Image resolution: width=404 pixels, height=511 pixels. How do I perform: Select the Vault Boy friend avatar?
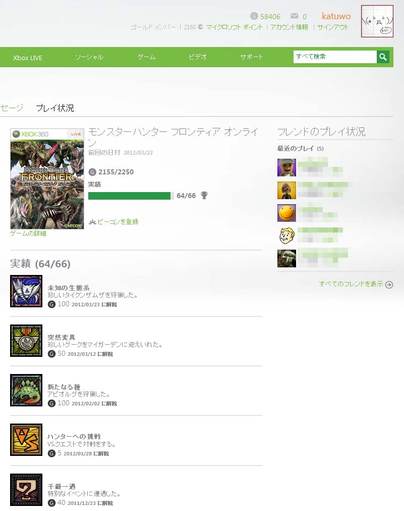coord(286,236)
